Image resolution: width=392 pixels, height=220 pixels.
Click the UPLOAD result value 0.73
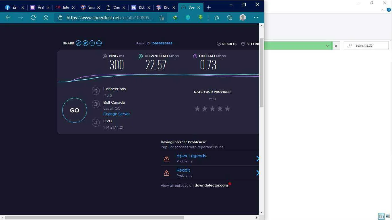[x=208, y=65]
